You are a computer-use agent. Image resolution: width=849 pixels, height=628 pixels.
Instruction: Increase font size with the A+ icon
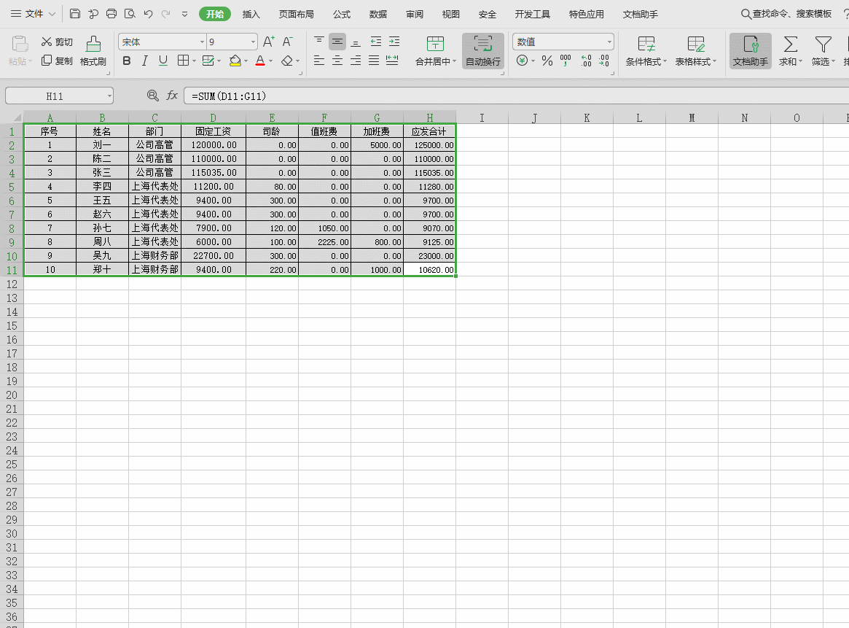tap(269, 42)
